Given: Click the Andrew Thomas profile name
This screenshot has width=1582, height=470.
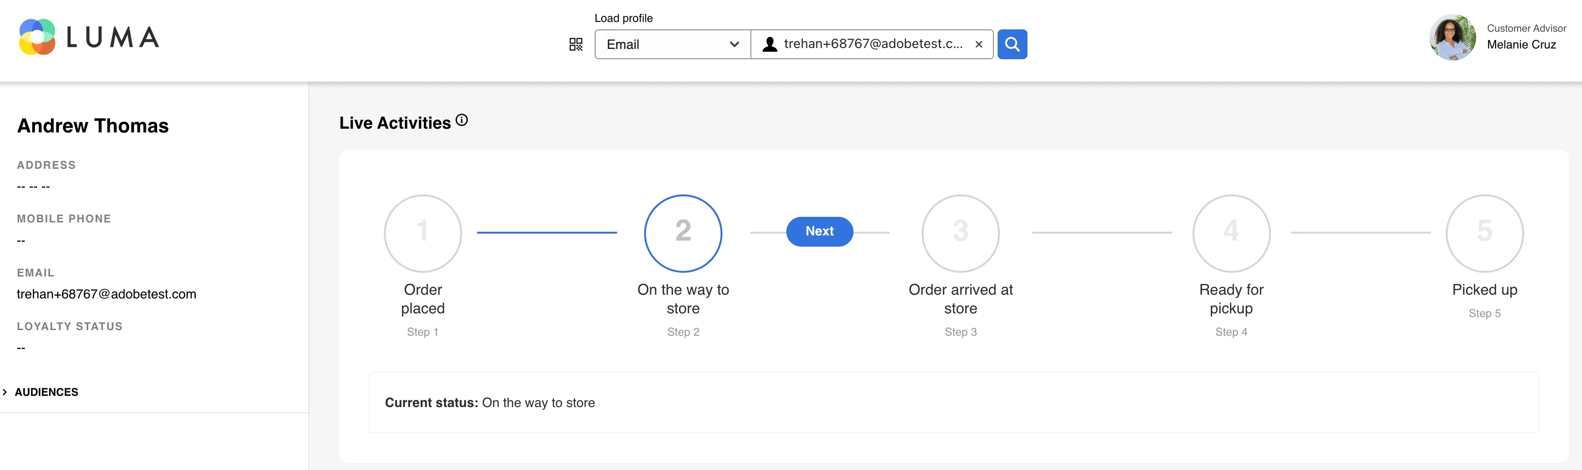Looking at the screenshot, I should (x=93, y=125).
